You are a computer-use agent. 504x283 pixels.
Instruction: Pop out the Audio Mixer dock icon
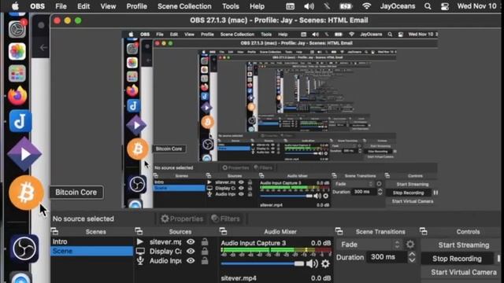point(223,231)
